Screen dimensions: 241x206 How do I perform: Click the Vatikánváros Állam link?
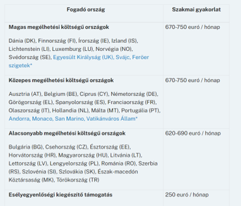[111, 119]
